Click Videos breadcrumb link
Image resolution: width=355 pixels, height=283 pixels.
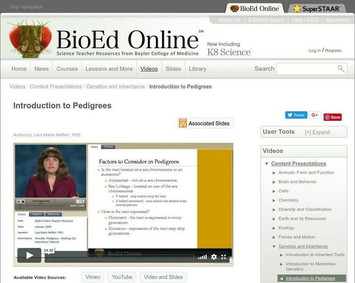click(17, 86)
